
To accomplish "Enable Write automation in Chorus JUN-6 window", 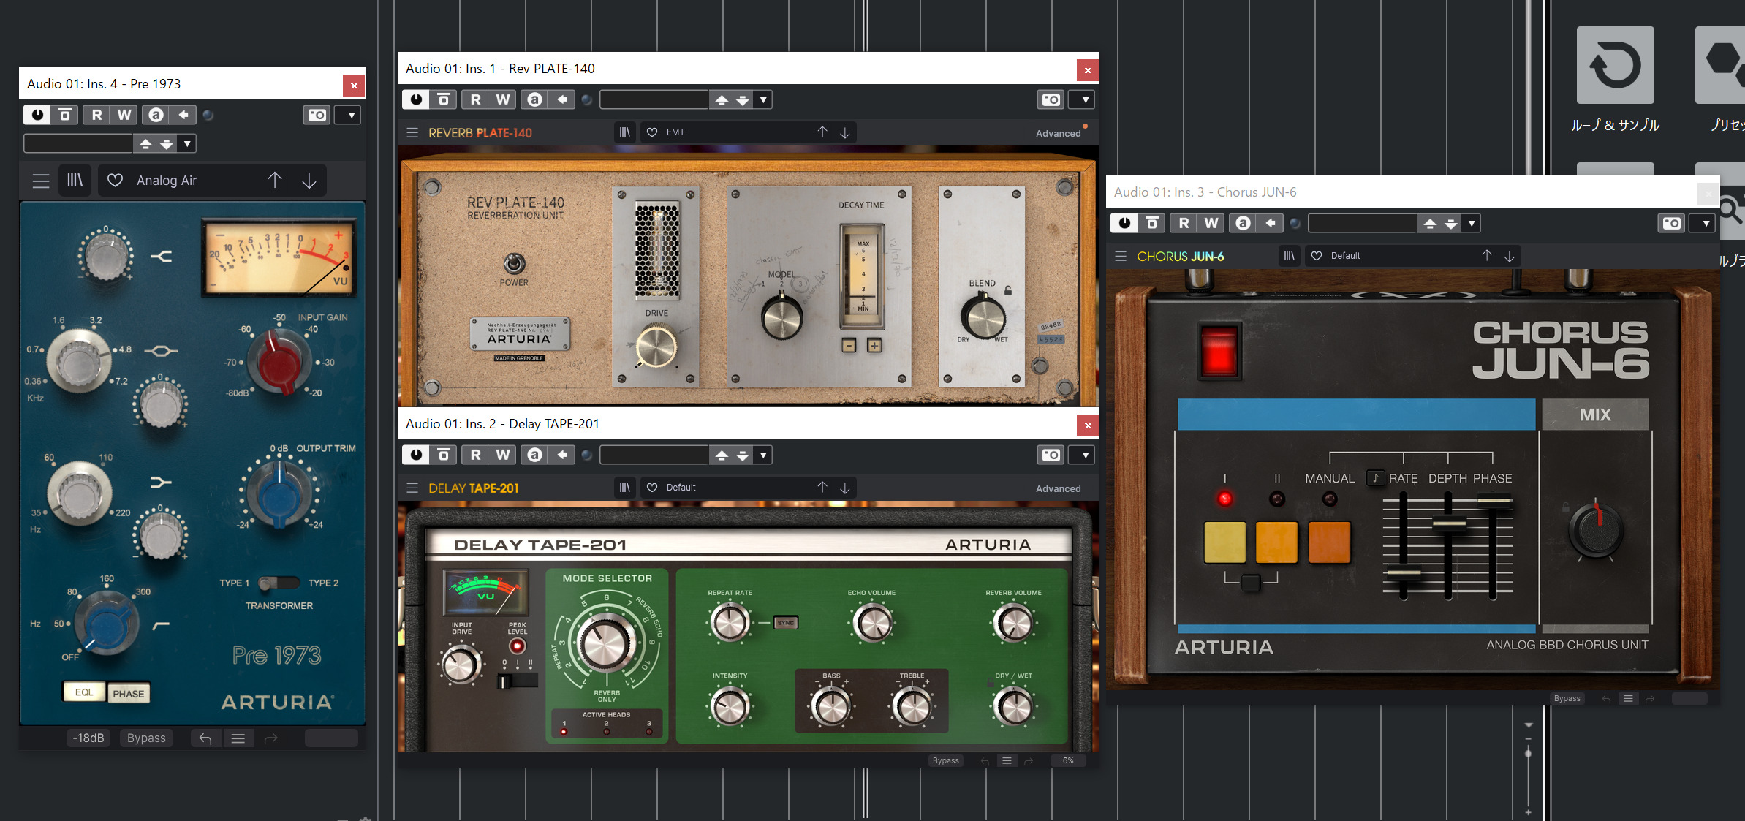I will point(1211,223).
